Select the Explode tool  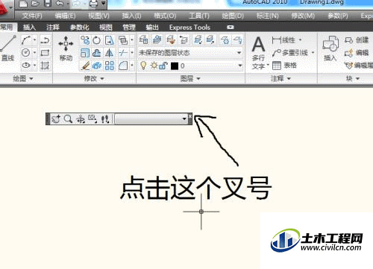pyautogui.click(x=97, y=66)
